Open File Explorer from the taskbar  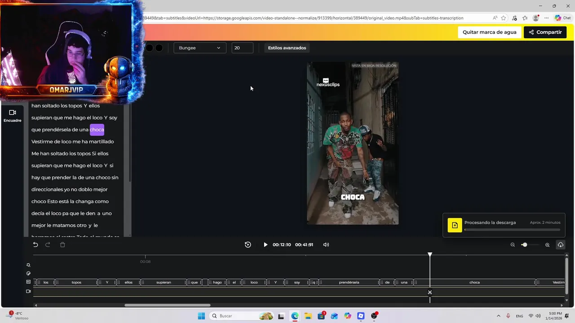308,316
